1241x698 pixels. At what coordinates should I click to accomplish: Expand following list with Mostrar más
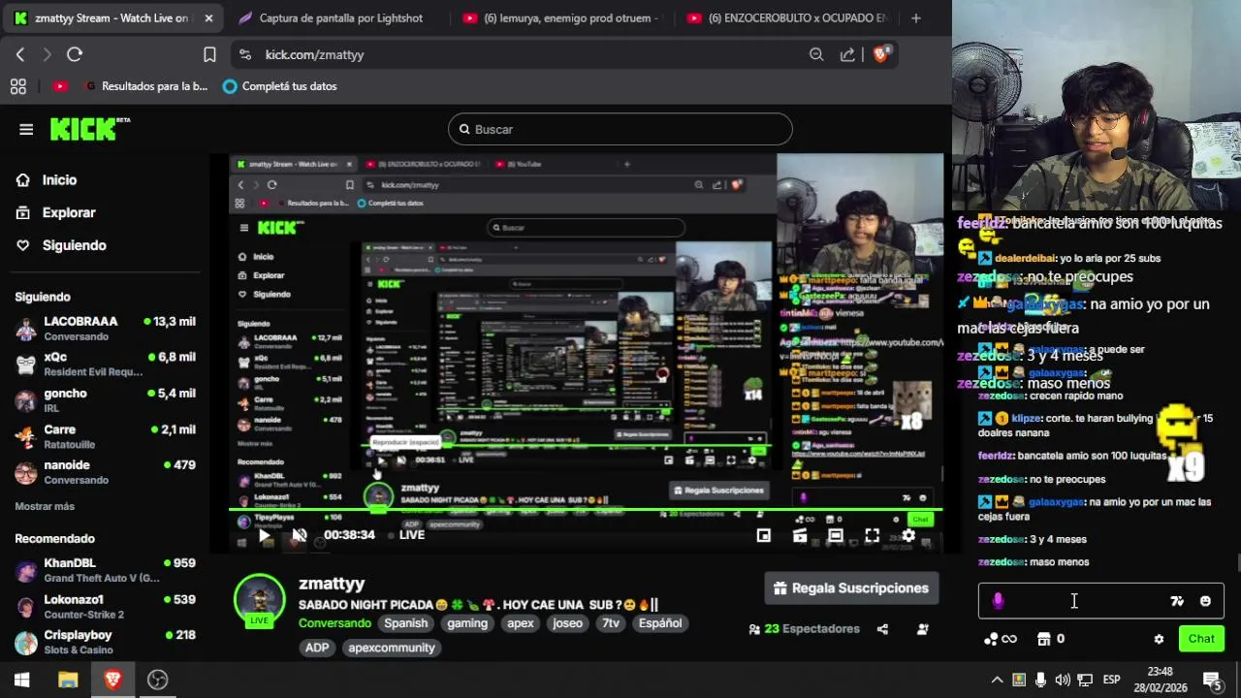[x=45, y=506]
